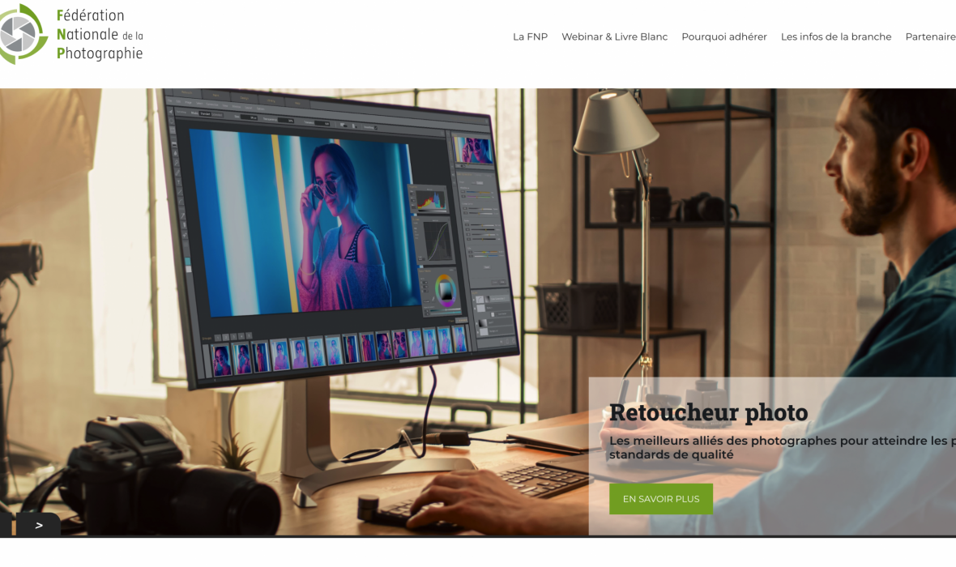956x567 pixels.
Task: Open the Webinar & Livre Blanc menu item
Action: (614, 36)
